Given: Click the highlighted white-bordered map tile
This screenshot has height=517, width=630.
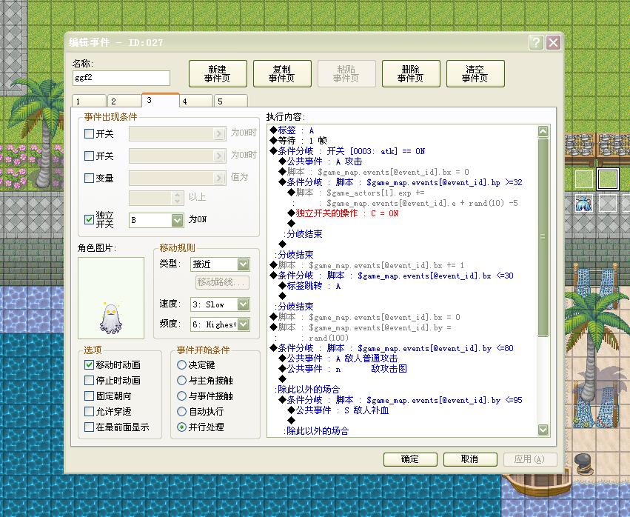Looking at the screenshot, I should click(x=607, y=179).
